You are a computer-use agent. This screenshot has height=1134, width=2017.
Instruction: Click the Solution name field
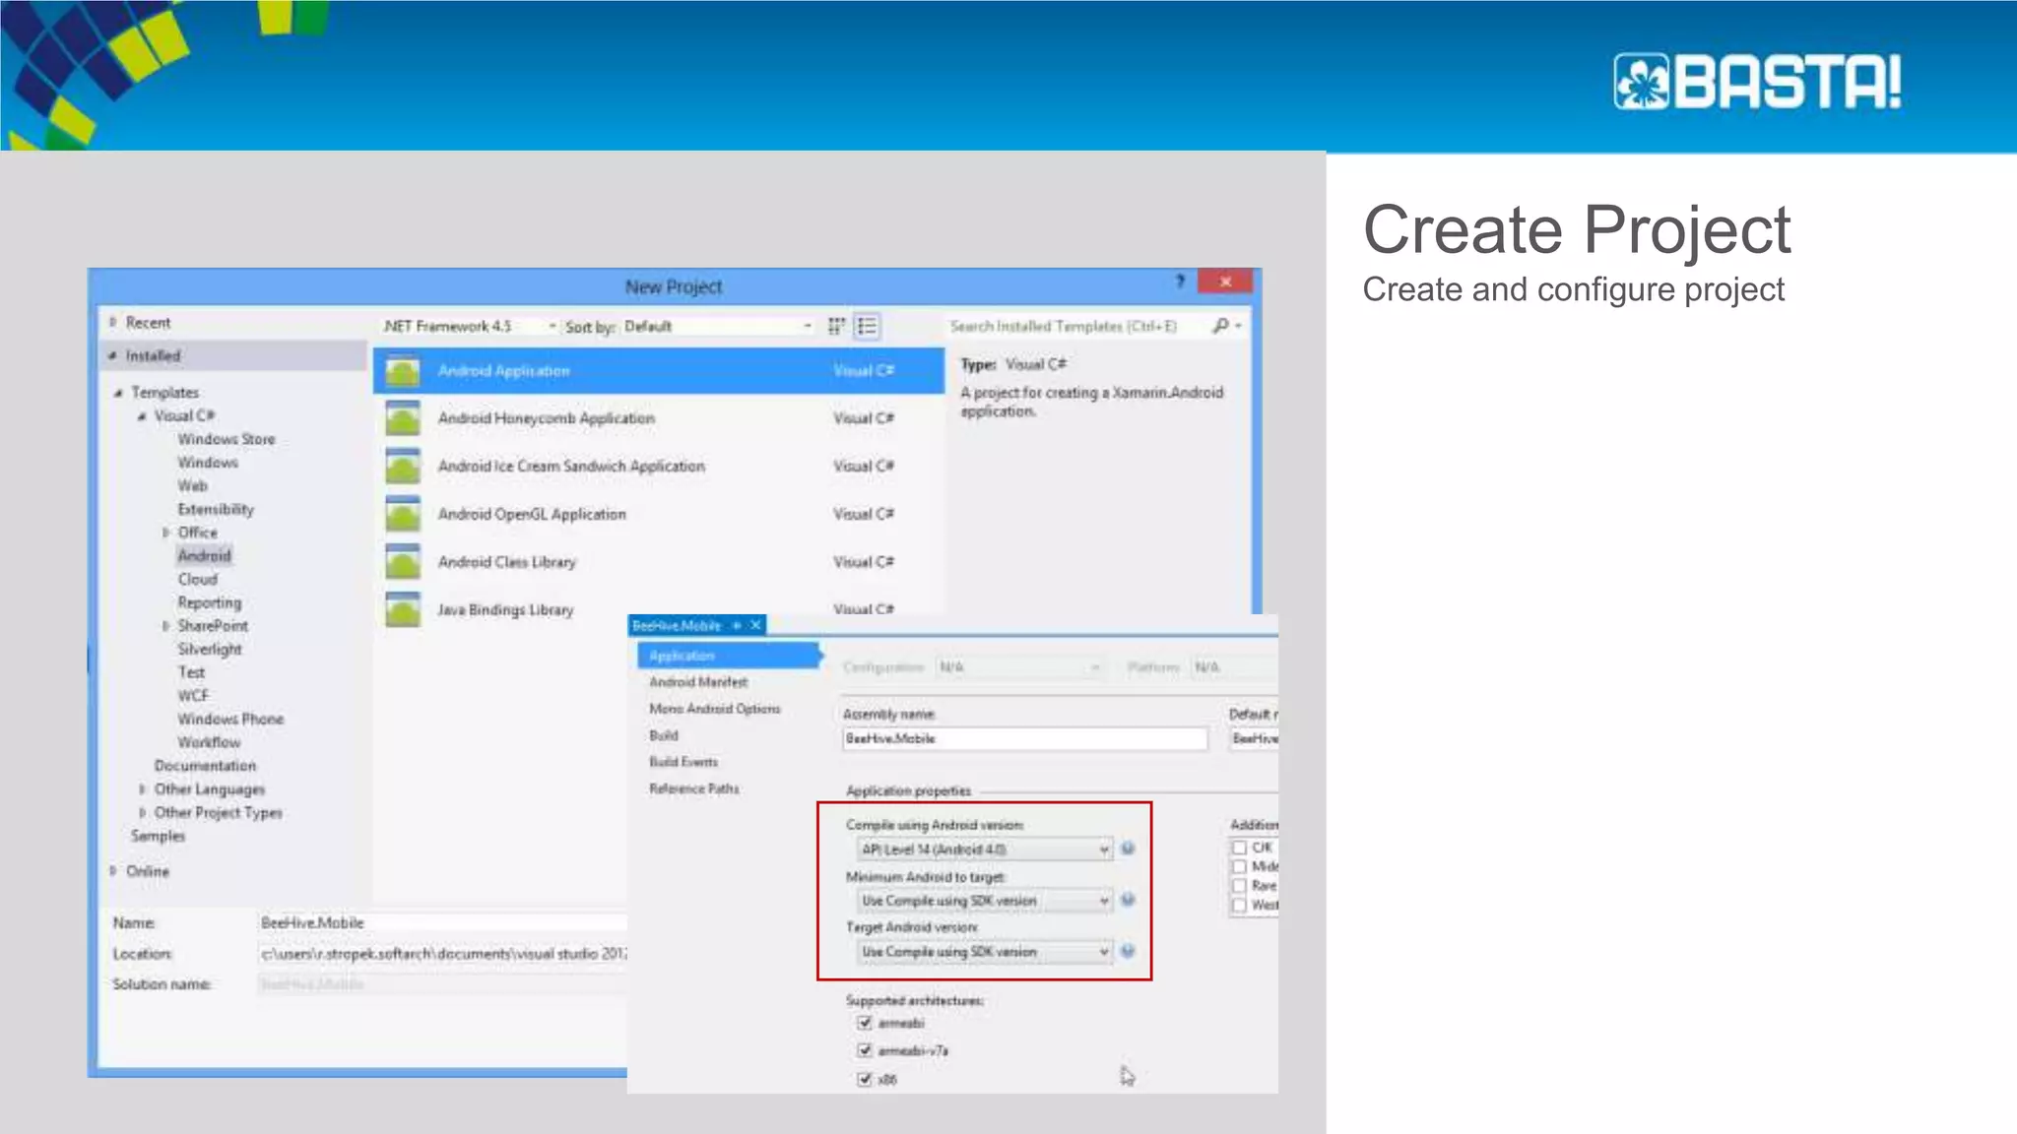coord(442,984)
